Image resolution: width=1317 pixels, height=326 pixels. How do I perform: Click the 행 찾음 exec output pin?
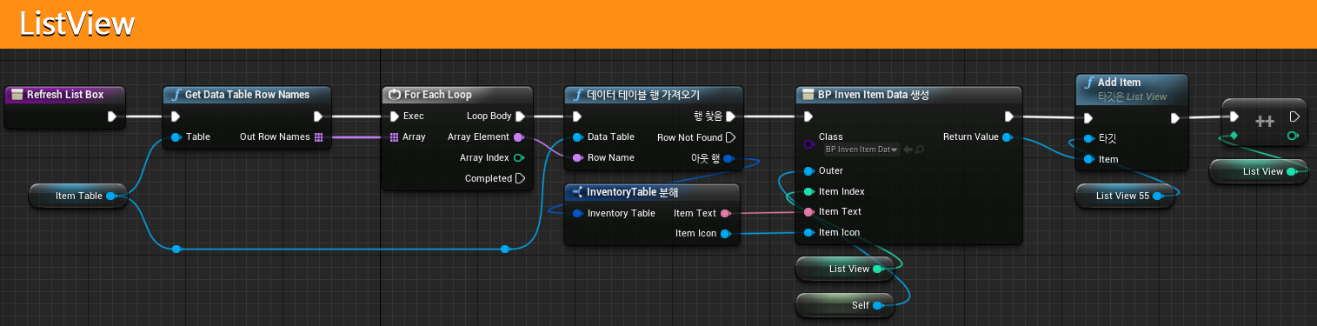730,116
